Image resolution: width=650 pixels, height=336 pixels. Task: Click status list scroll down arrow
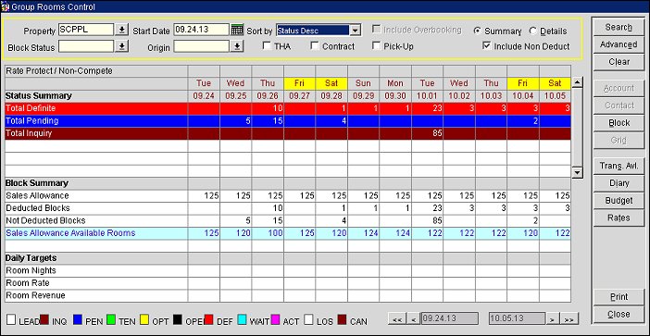tap(578, 172)
